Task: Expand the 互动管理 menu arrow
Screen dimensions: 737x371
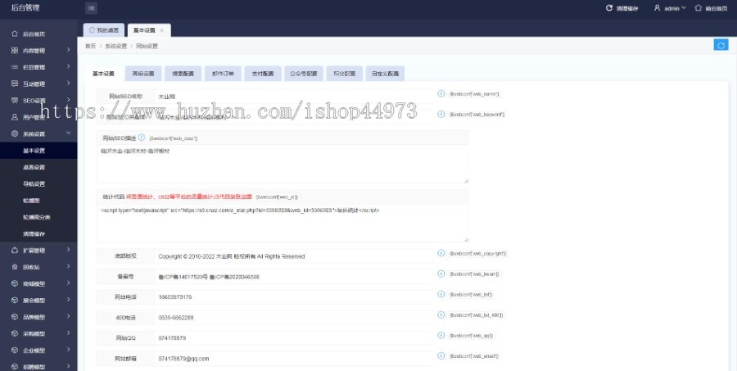Action: (68, 84)
